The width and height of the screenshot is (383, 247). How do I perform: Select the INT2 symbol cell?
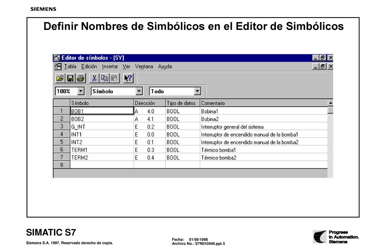[x=102, y=142]
